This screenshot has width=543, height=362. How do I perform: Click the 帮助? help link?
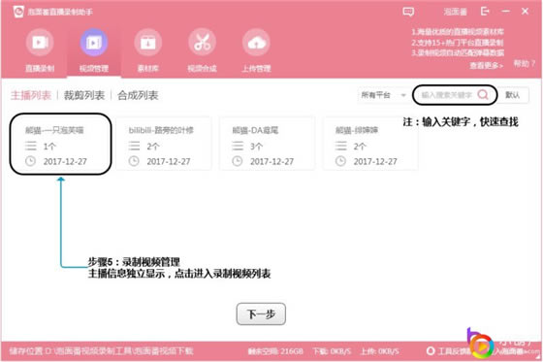coord(524,63)
